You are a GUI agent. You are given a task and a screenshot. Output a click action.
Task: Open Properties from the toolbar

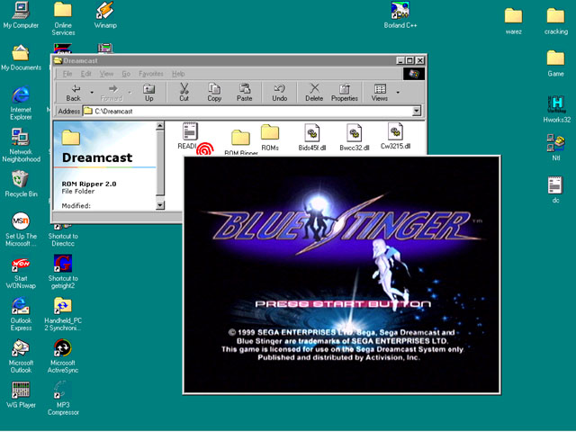(x=344, y=93)
